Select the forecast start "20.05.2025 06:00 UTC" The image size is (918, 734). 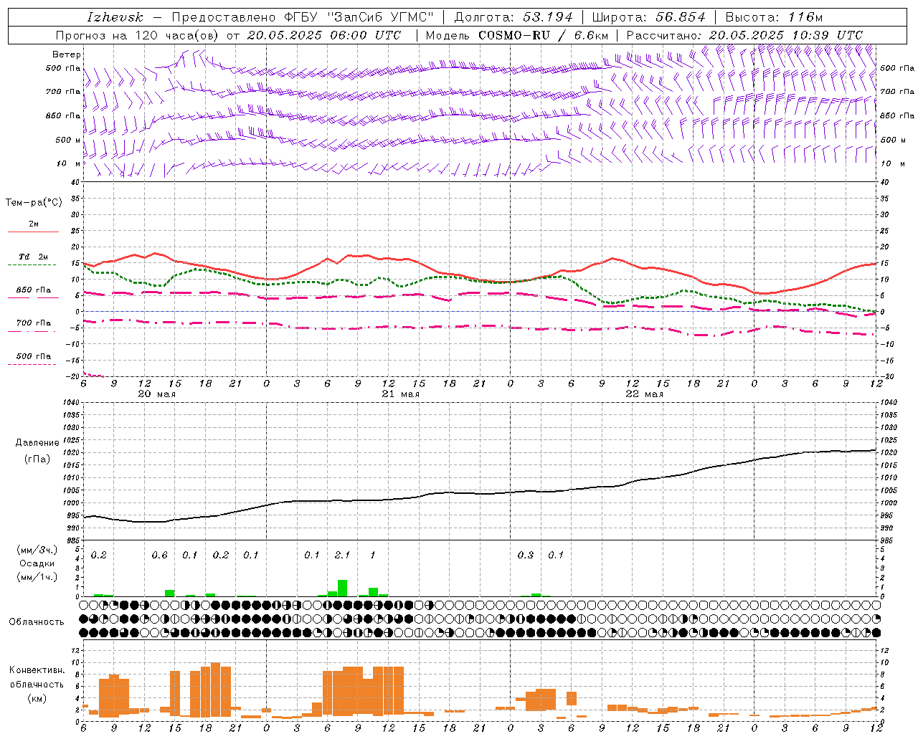[x=323, y=35]
